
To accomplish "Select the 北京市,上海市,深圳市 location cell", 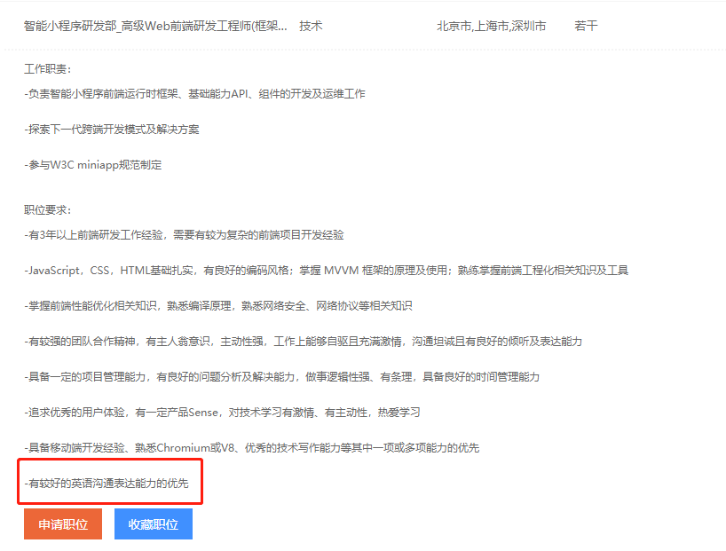I will pos(492,26).
